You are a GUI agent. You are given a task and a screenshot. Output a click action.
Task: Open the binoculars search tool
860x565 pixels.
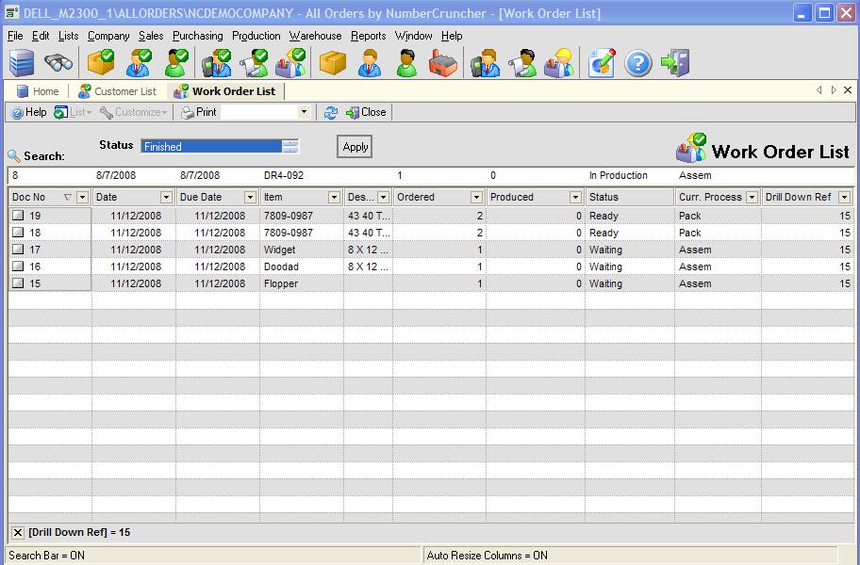click(x=58, y=63)
